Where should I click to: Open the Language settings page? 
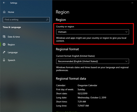coord(13,52)
